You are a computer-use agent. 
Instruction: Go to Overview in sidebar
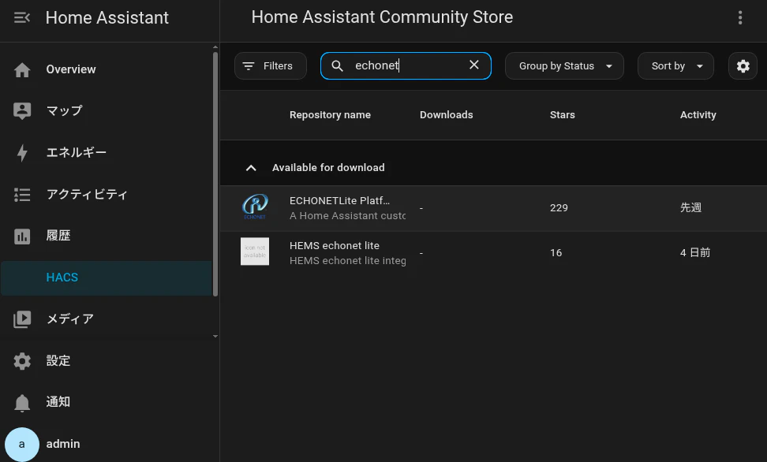coord(107,70)
